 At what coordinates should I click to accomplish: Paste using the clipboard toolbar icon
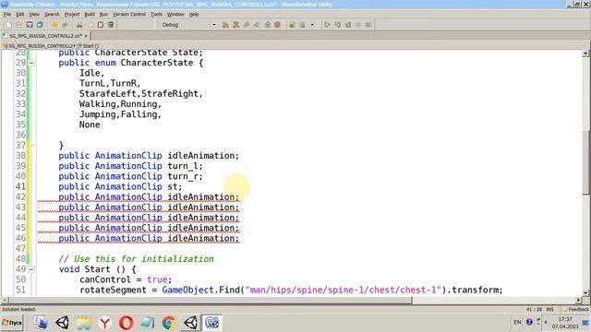(101, 25)
